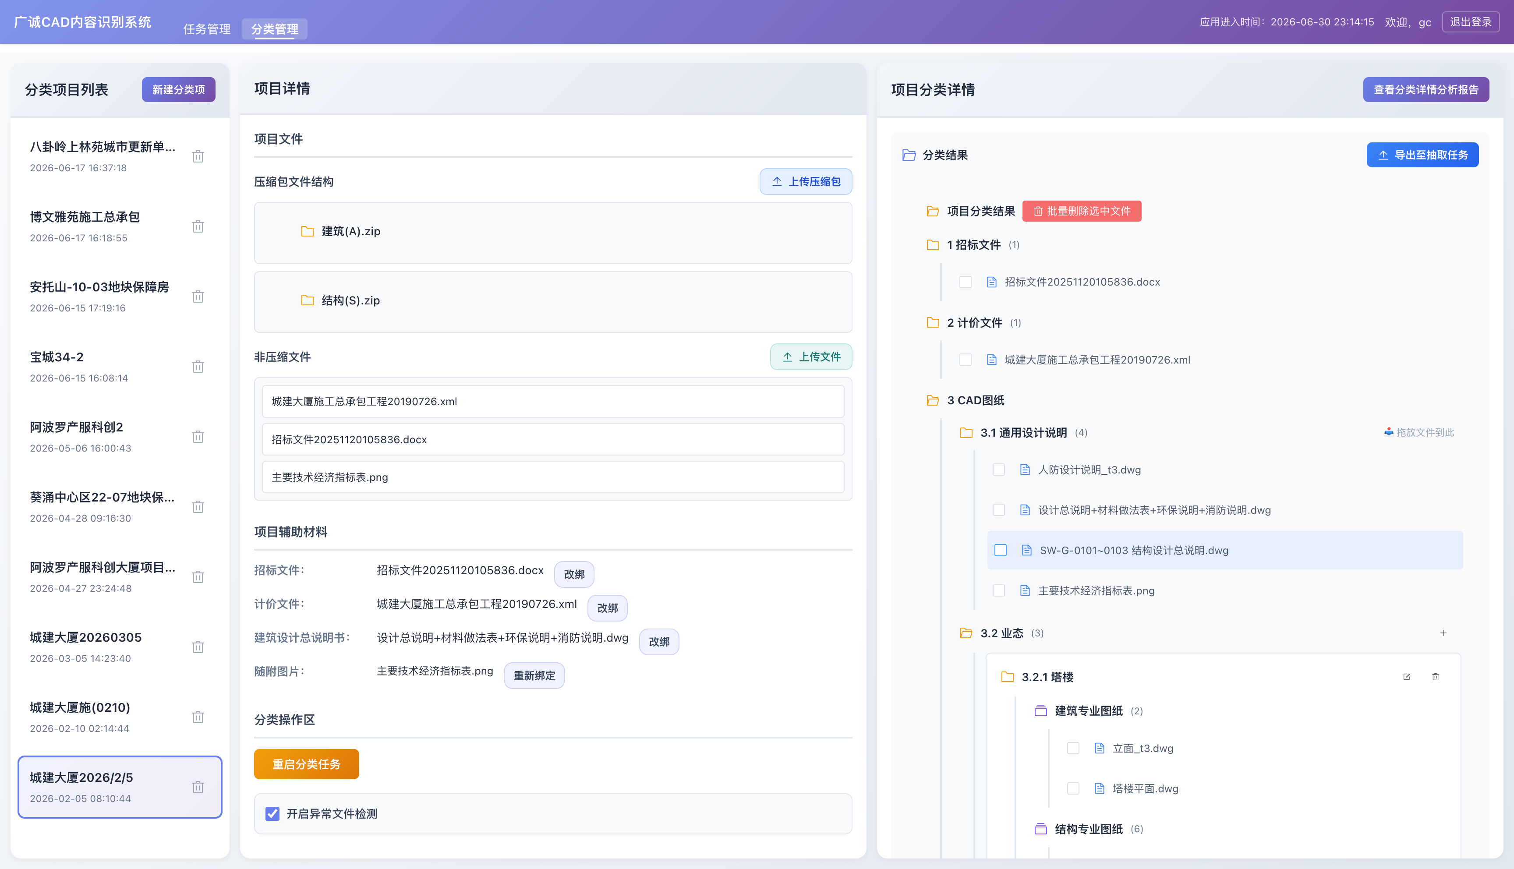Screen dimensions: 1514x869
Task: Tick checkbox for 城建大厦施工总承包工程20190726.xml in results
Action: point(966,360)
